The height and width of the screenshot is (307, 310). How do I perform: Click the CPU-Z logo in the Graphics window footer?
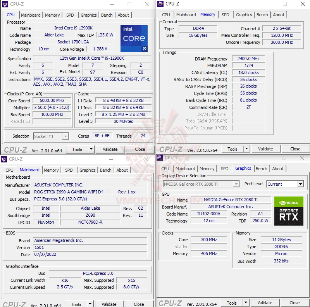(170, 303)
